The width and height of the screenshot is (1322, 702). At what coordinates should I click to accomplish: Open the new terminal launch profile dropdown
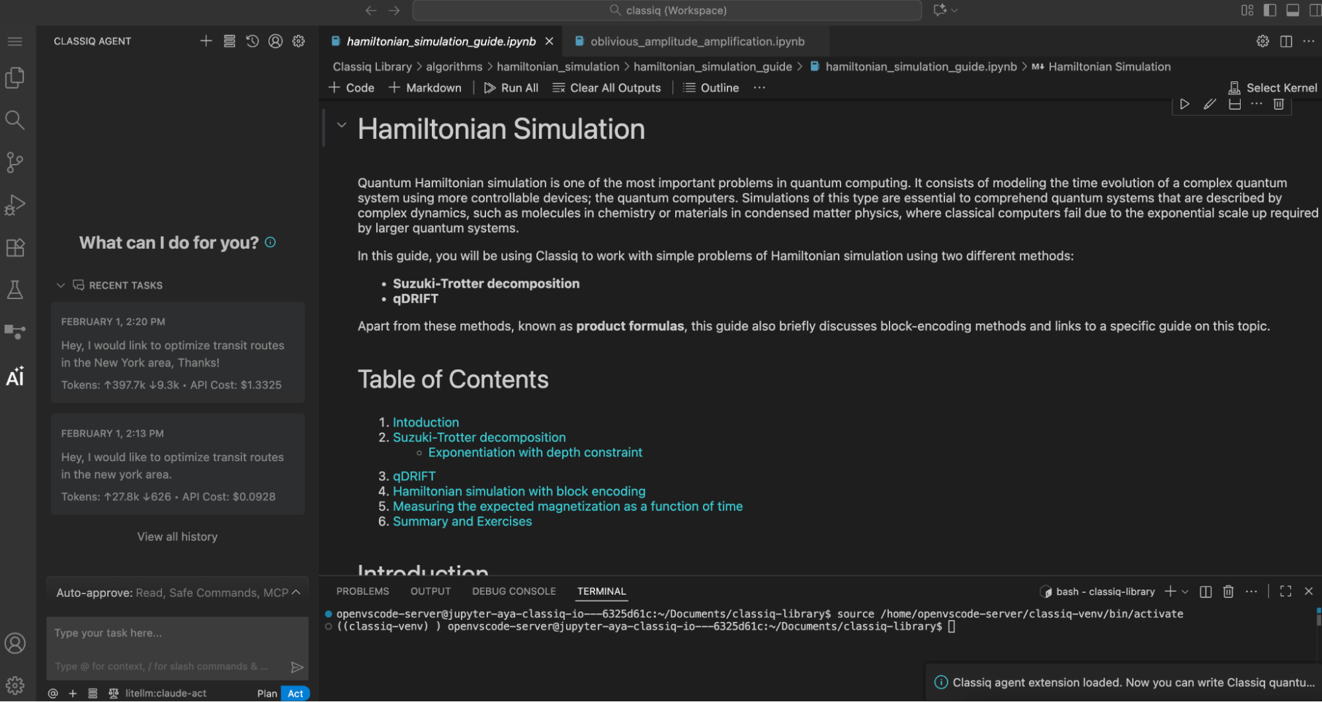(x=1185, y=592)
